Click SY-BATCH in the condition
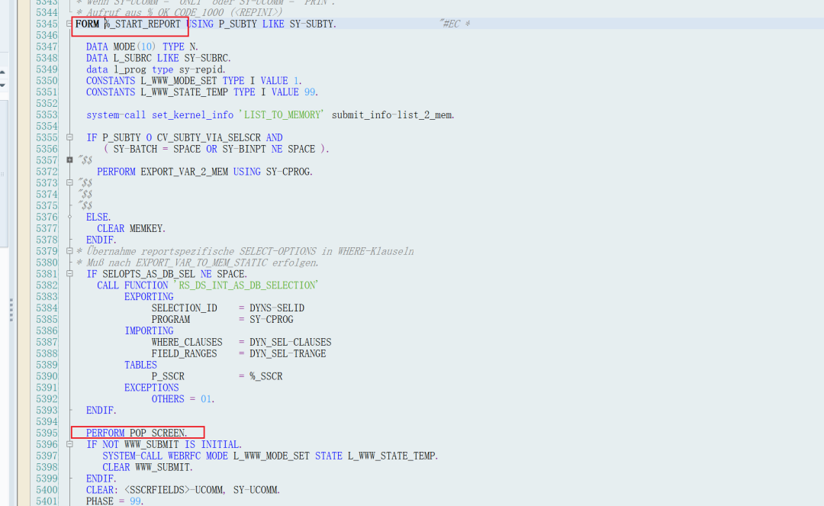The height and width of the screenshot is (506, 824). click(135, 149)
